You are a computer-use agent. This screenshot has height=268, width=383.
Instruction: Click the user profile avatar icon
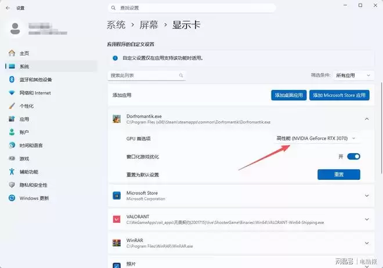pos(15,29)
